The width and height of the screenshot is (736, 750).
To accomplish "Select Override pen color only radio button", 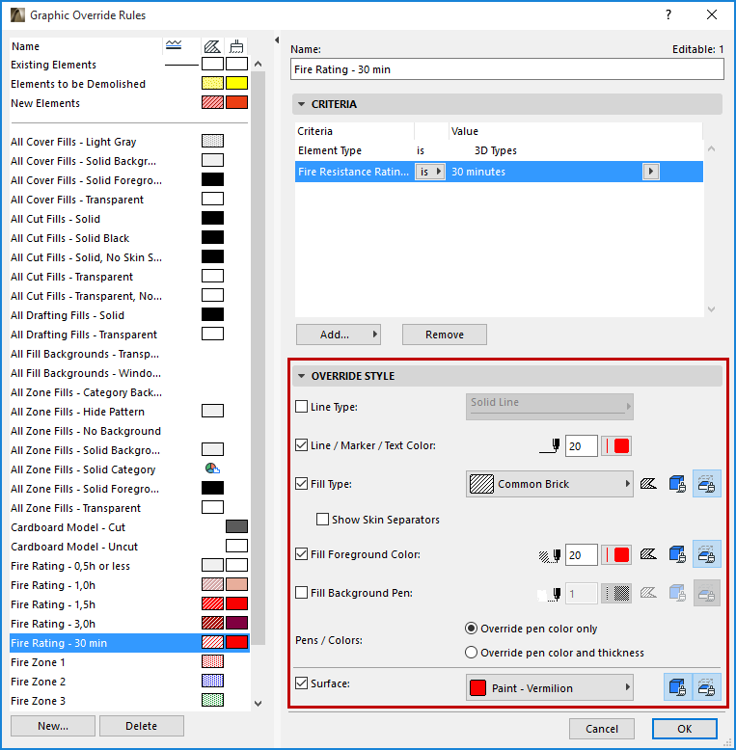I will (x=471, y=629).
